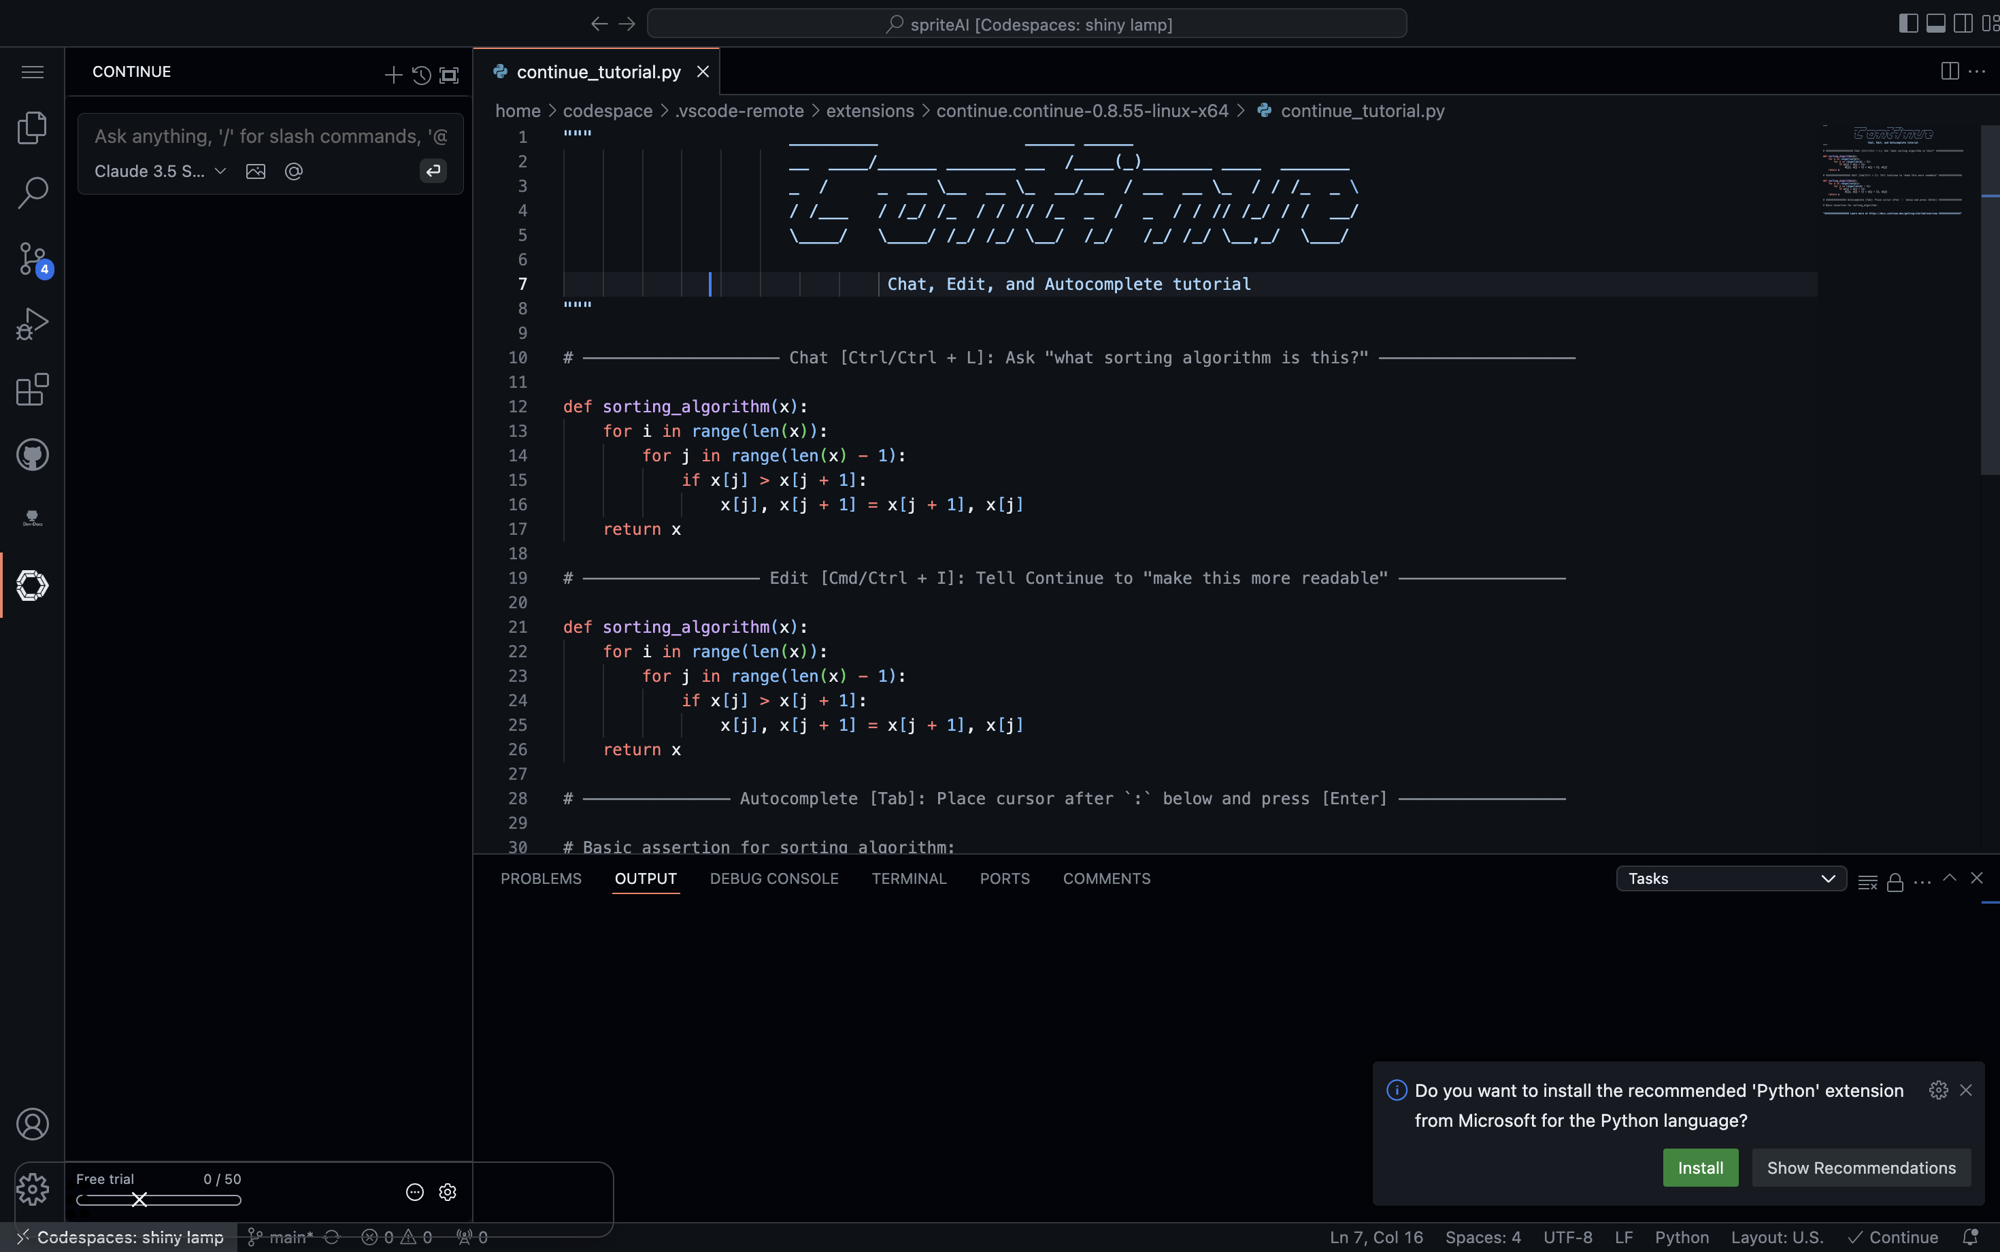
Task: Open the Extensions view
Action: pos(32,389)
